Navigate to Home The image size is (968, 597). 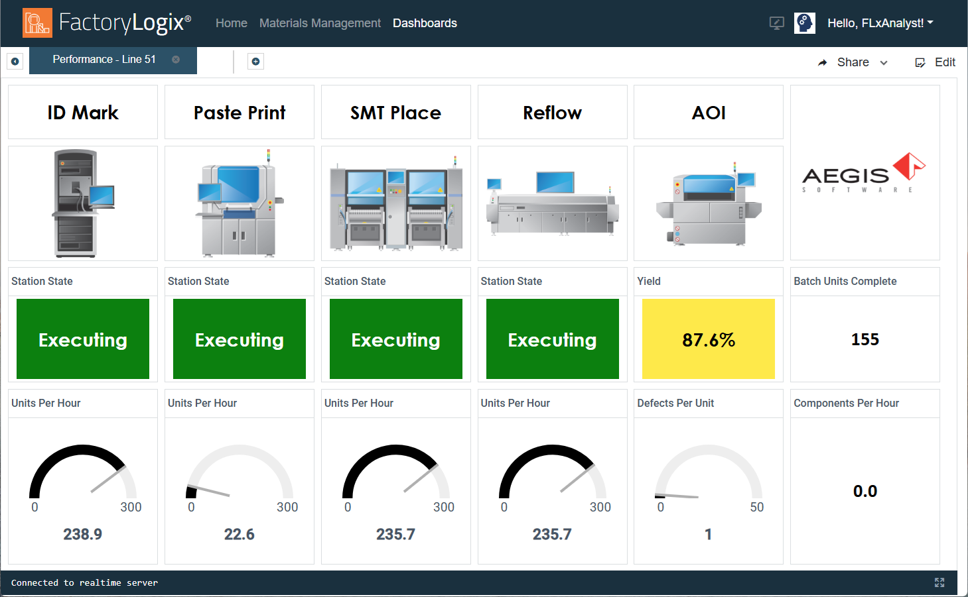(231, 23)
